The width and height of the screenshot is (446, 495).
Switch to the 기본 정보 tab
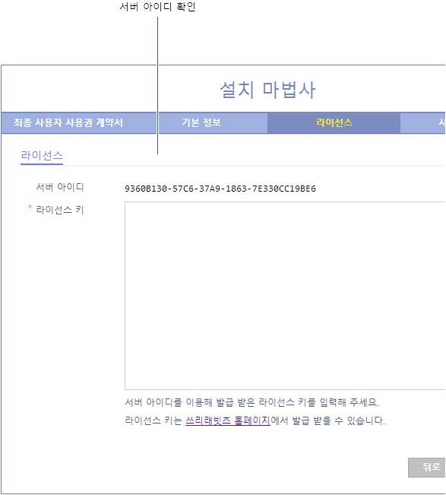pos(201,122)
